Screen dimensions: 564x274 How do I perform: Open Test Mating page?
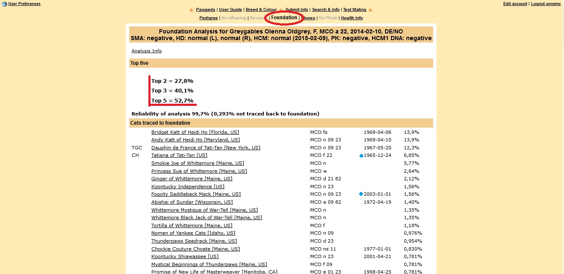point(355,10)
